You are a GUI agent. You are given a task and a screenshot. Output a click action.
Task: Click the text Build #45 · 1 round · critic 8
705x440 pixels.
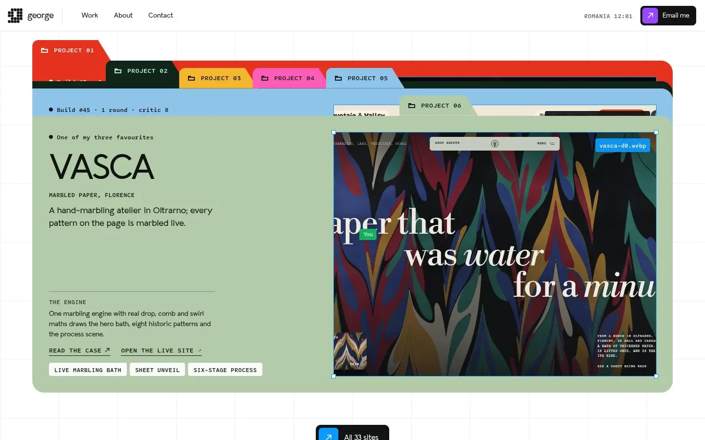tap(113, 110)
